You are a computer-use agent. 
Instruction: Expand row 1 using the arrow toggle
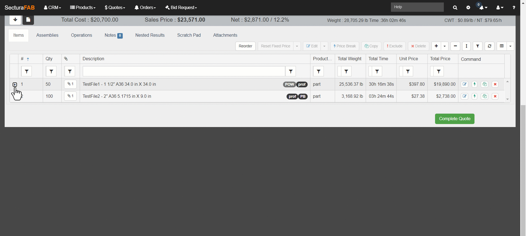click(x=15, y=85)
